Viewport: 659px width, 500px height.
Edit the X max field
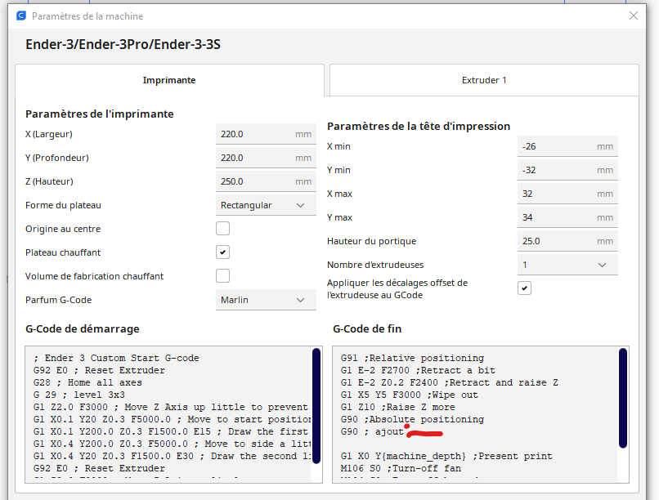tap(567, 194)
